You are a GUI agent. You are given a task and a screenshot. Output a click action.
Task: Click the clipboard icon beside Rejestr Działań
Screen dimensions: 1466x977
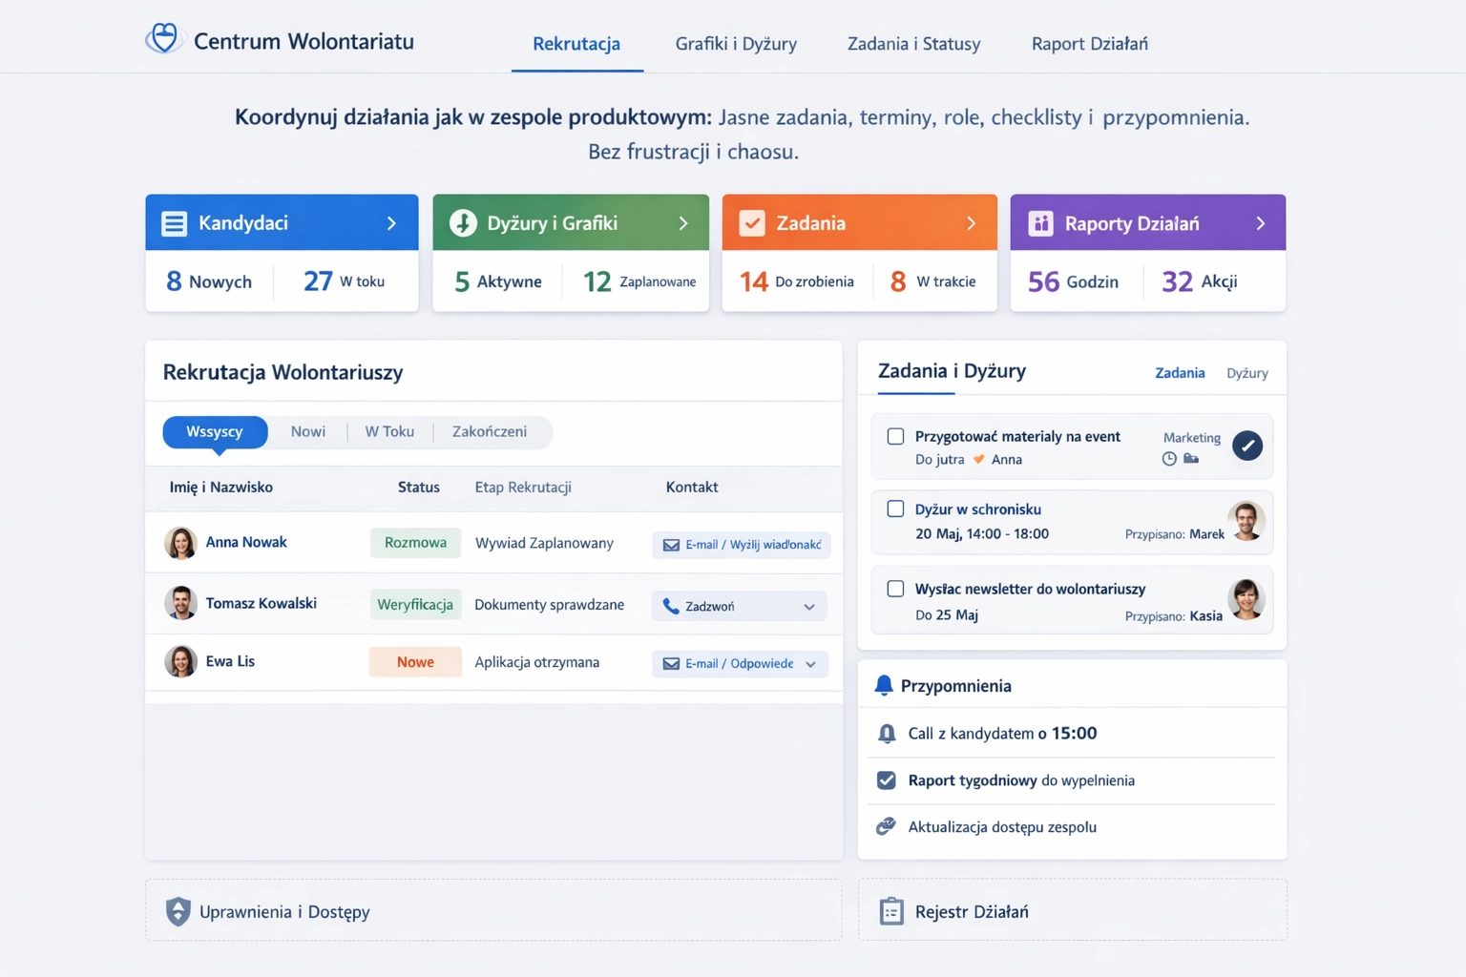coord(891,911)
